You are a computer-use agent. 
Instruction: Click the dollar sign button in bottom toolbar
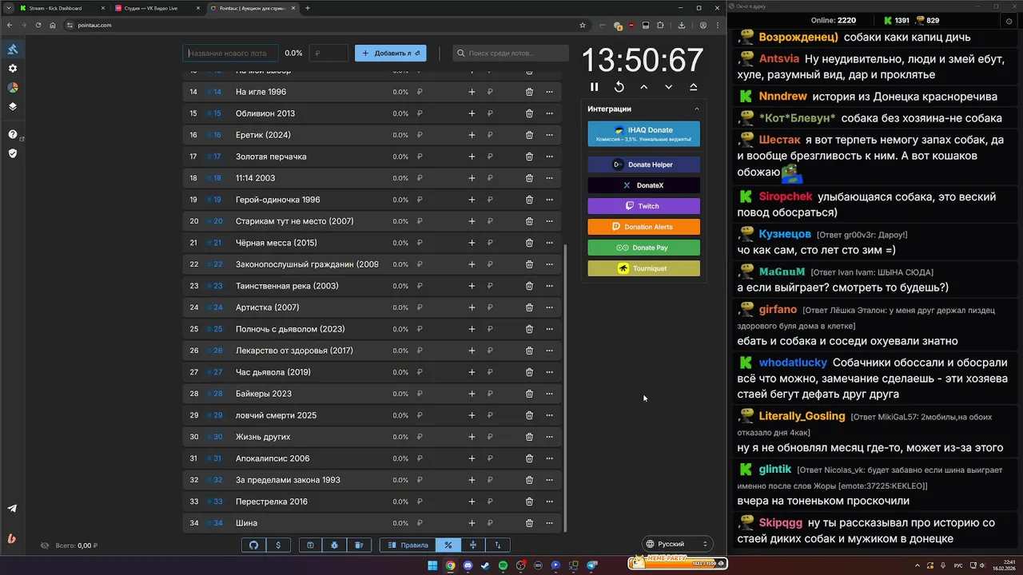coord(278,545)
